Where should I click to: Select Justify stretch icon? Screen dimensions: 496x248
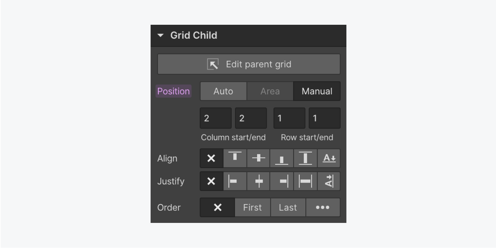(305, 181)
